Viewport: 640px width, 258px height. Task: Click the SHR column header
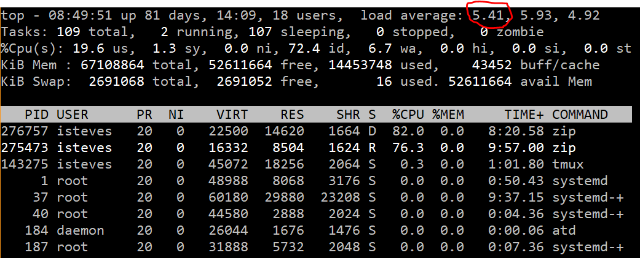point(348,115)
